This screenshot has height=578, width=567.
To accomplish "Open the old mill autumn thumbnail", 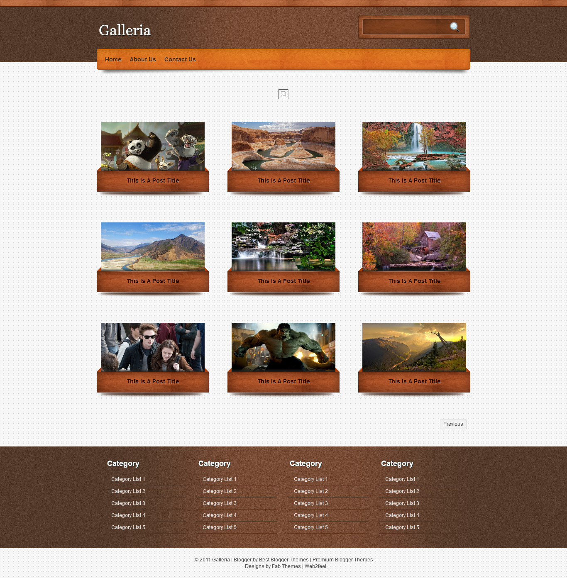I will click(414, 246).
